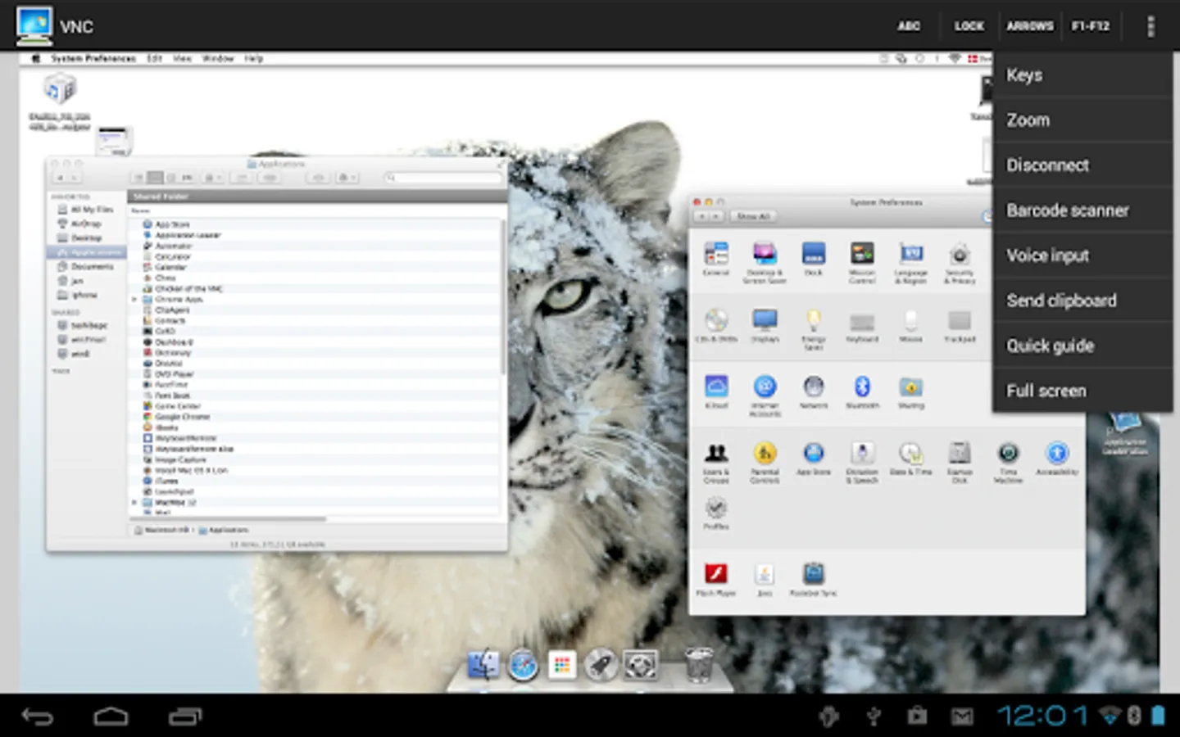This screenshot has width=1180, height=737.
Task: Open the VNC overflow menu button
Action: coord(1150,26)
